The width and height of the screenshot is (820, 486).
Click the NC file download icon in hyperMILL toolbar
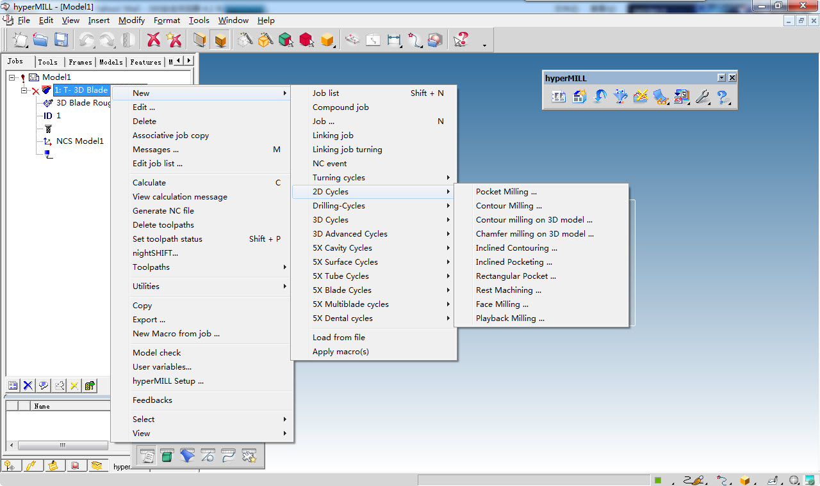[682, 97]
